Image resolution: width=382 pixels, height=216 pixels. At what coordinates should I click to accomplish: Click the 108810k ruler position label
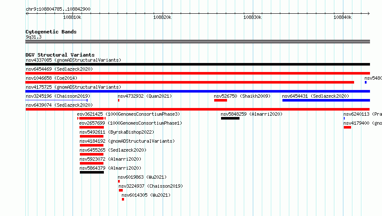point(72,17)
